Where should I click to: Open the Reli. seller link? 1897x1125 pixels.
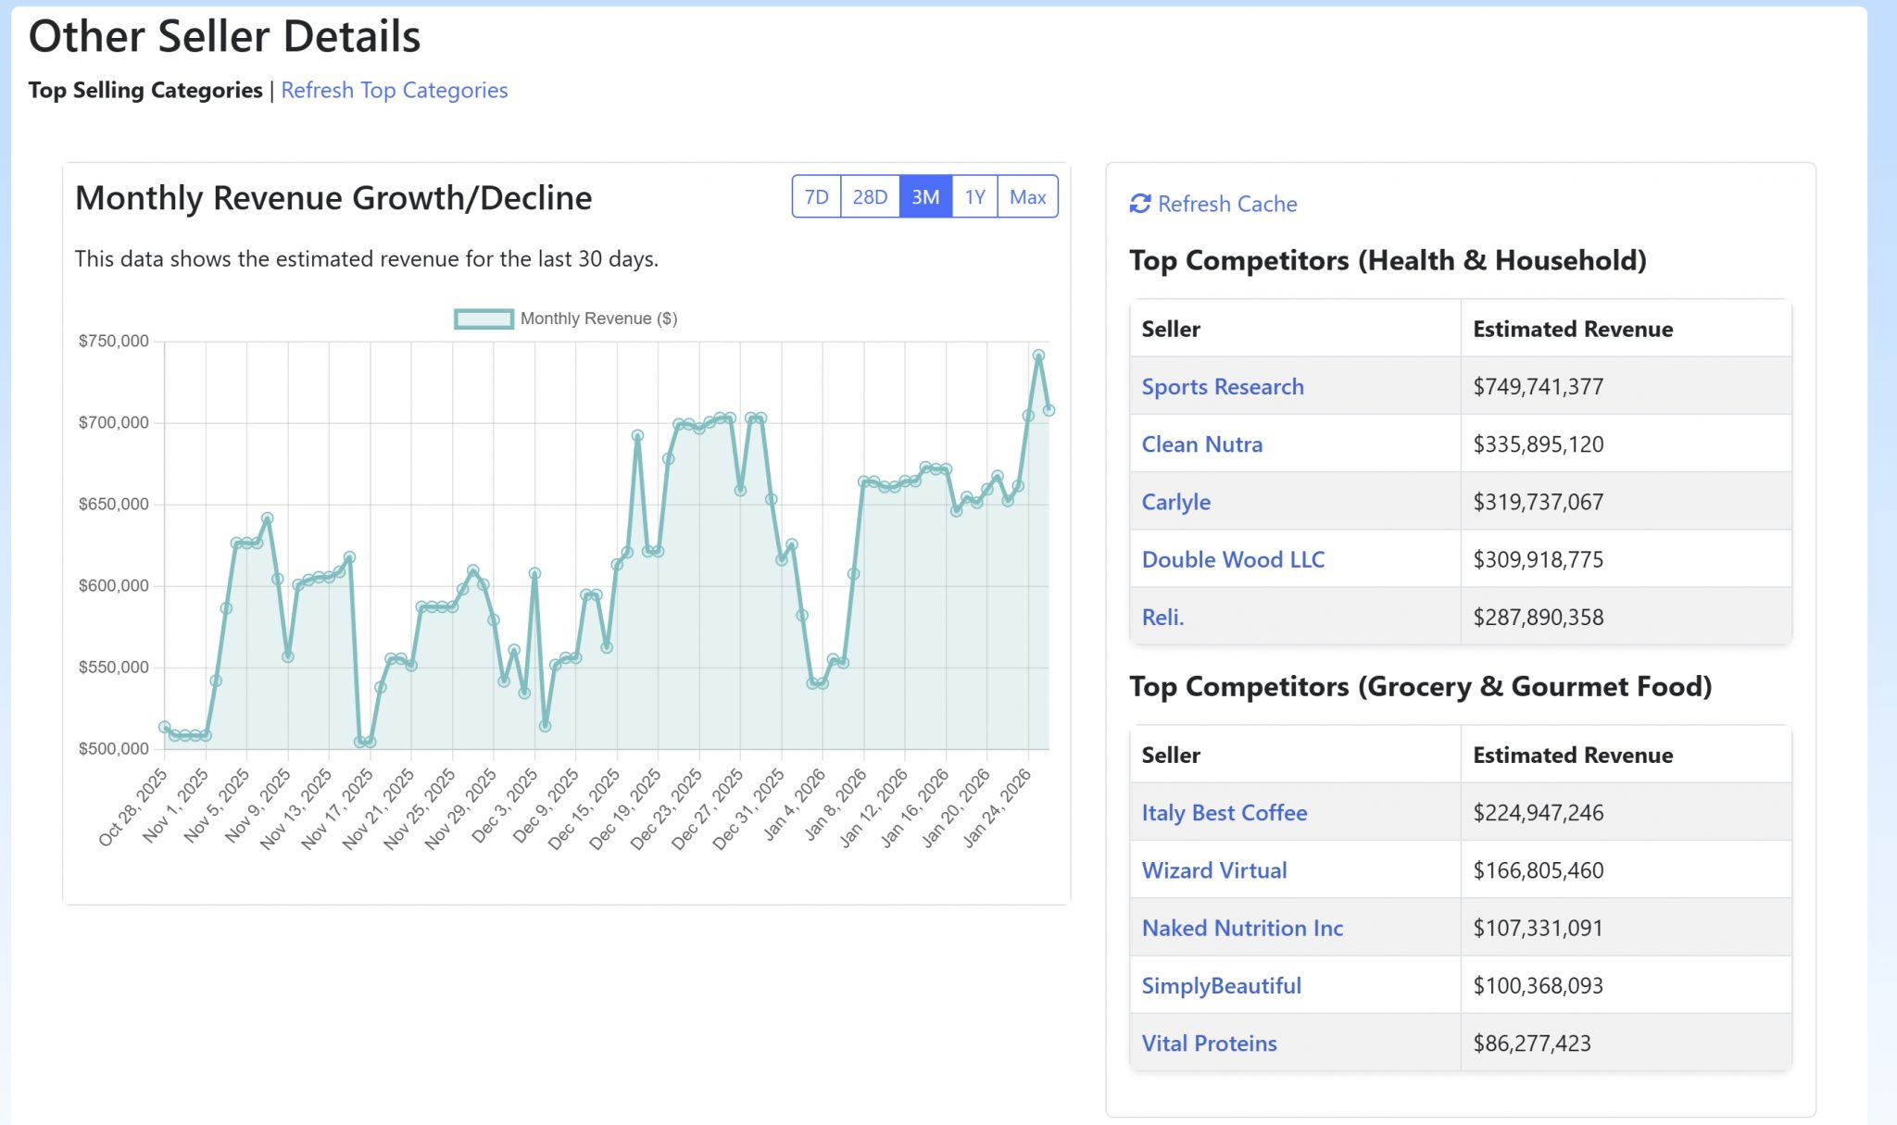click(x=1162, y=617)
